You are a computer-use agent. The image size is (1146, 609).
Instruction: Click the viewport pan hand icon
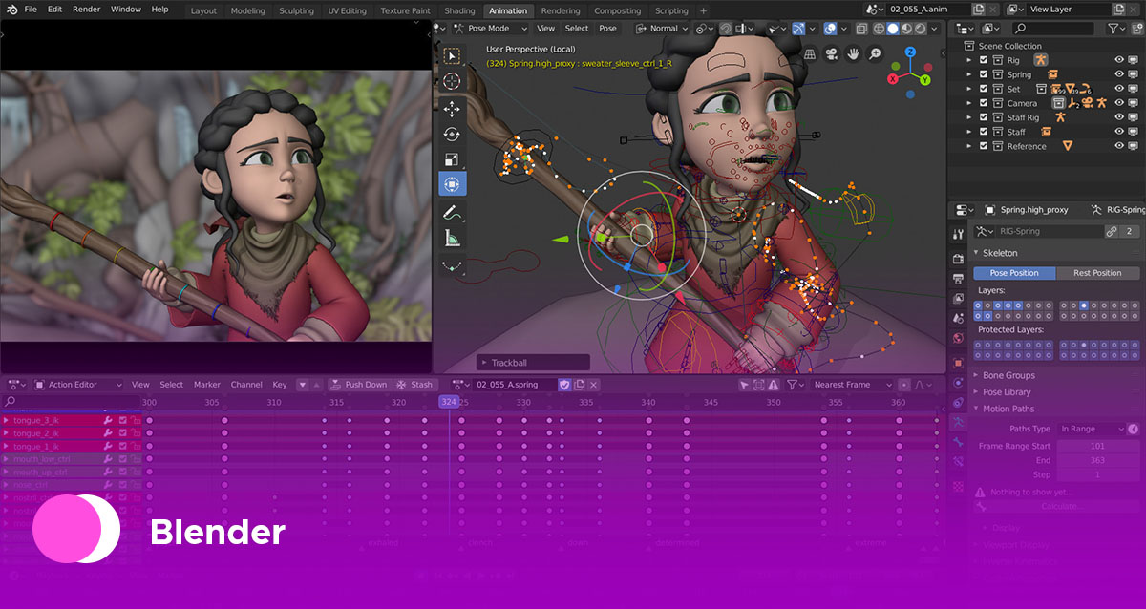[x=852, y=53]
